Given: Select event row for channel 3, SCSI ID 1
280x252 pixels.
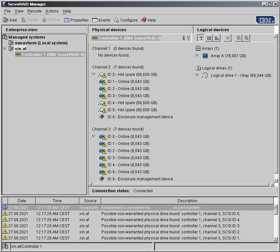Looking at the screenshot, I should coord(138,238).
